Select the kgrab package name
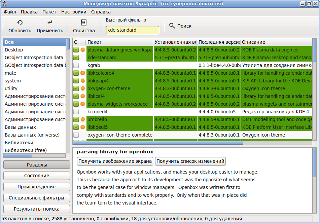320x223 pixels. click(x=94, y=65)
